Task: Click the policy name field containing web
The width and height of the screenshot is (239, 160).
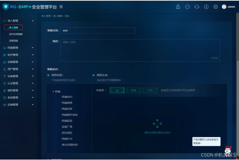Action: (98, 31)
